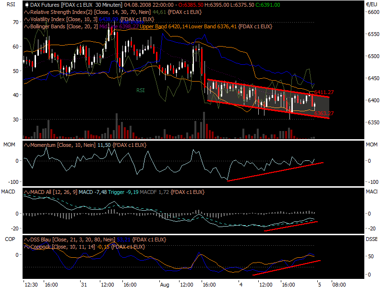
Task: Click the indicator icon beside Momentum label
Action: pyautogui.click(x=27, y=145)
